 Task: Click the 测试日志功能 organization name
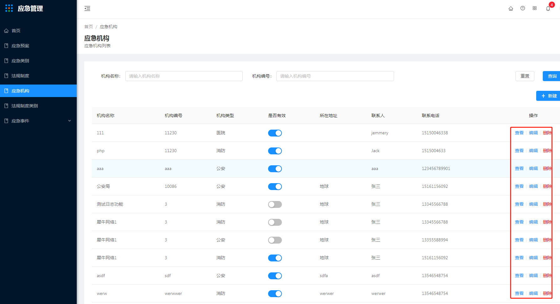click(110, 204)
